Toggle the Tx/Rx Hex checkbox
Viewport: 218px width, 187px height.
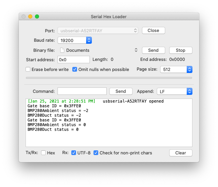(x=43, y=153)
